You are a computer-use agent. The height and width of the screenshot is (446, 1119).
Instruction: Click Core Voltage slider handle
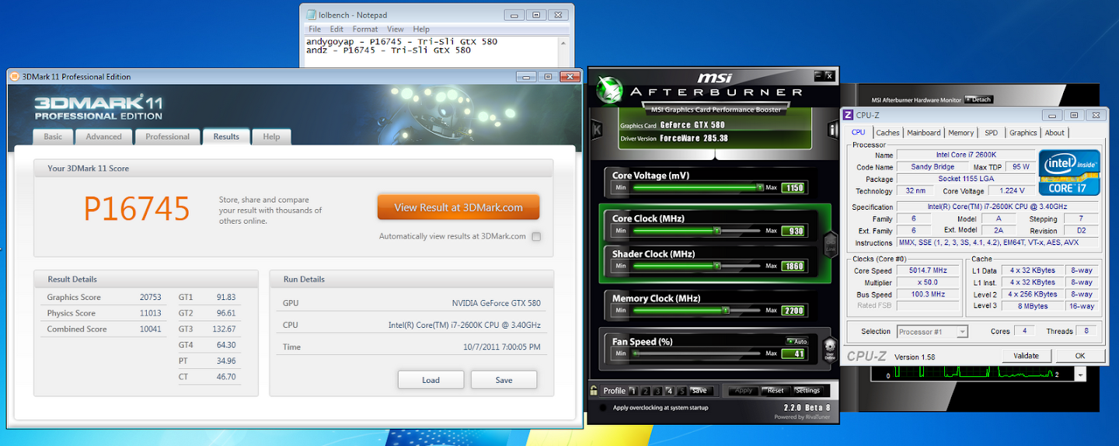(759, 187)
